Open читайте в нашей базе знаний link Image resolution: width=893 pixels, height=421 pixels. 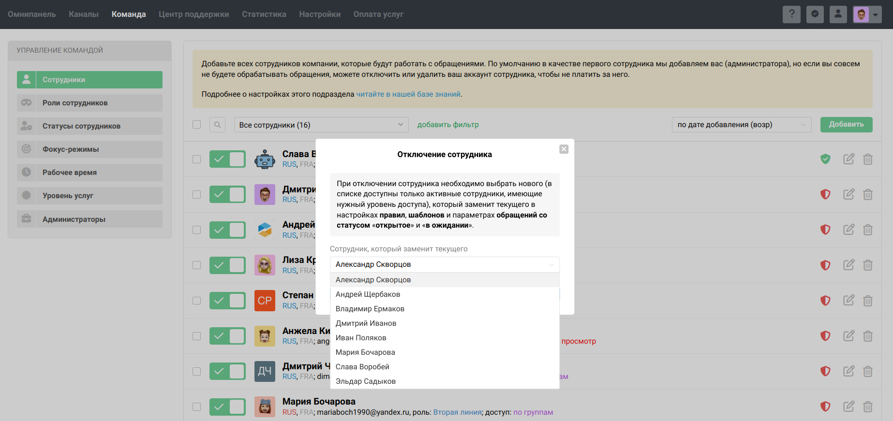(x=408, y=94)
